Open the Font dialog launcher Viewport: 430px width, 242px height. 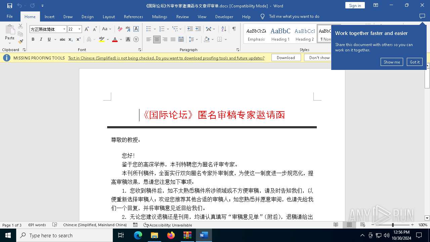(x=140, y=50)
